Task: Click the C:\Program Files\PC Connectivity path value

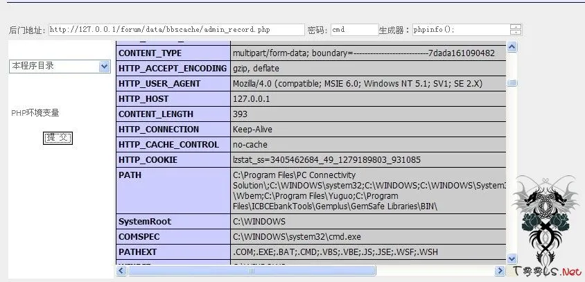Action: coord(369,191)
